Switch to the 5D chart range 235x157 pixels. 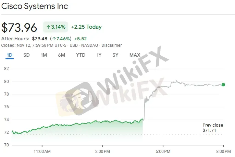point(26,55)
